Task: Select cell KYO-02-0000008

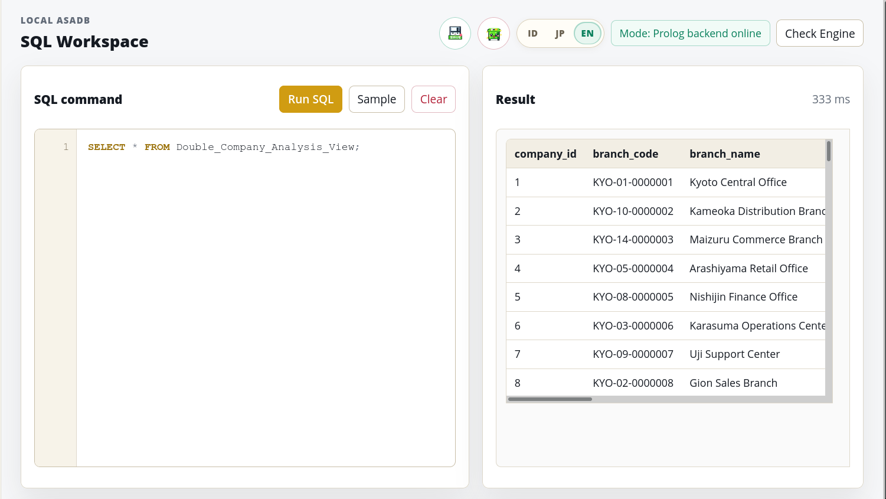Action: tap(633, 383)
